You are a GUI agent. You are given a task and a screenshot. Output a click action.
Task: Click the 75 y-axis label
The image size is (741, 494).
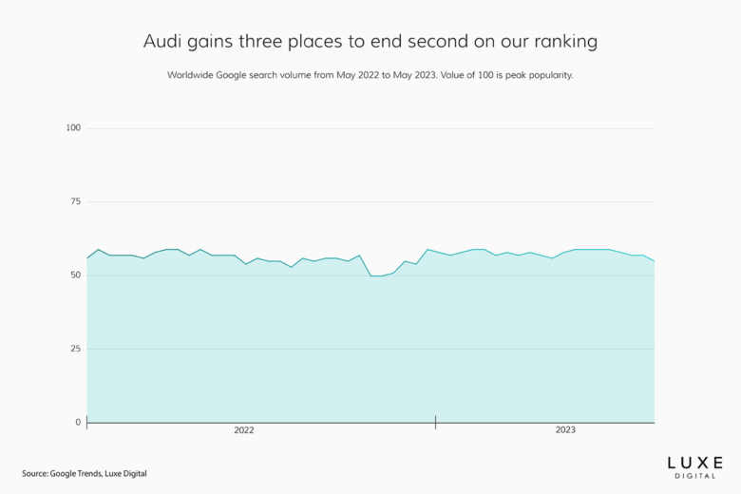76,201
